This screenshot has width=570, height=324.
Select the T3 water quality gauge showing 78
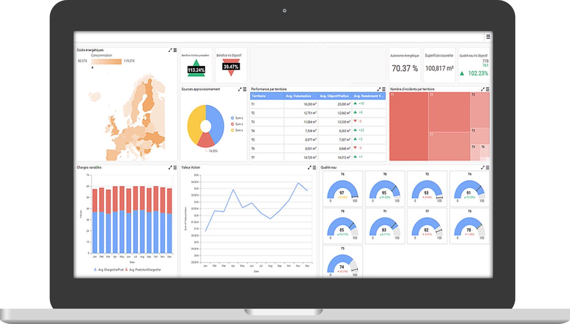[469, 226]
